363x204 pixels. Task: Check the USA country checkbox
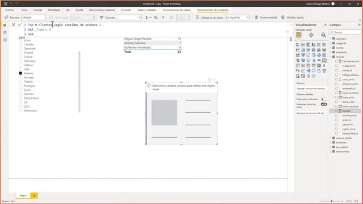(x=20, y=107)
